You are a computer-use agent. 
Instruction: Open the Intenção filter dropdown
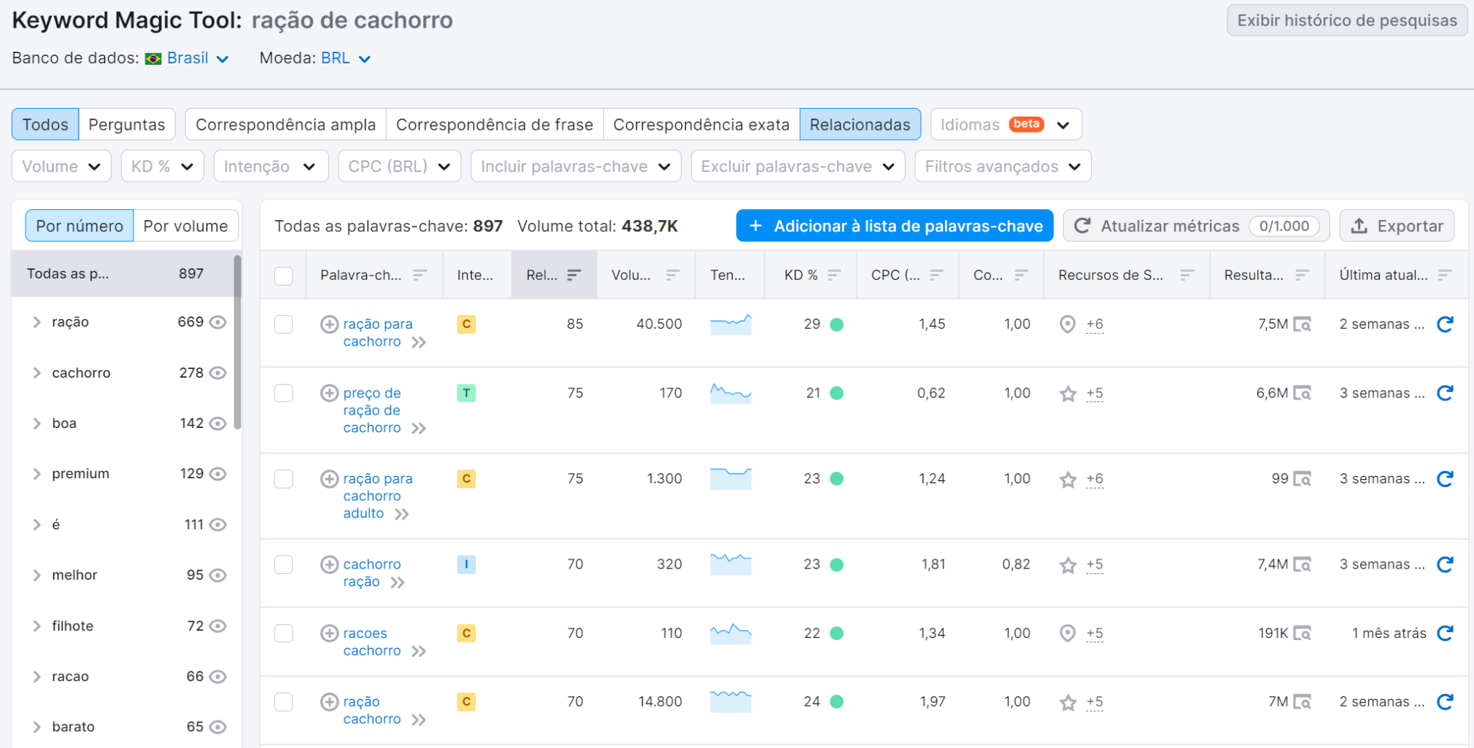[x=271, y=166]
